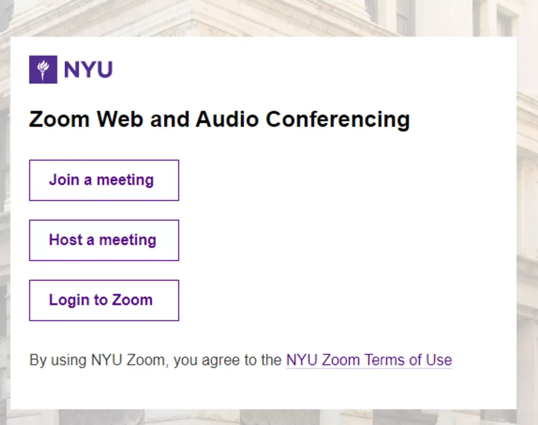Click the underlined purple terms hyperlink

coord(369,360)
